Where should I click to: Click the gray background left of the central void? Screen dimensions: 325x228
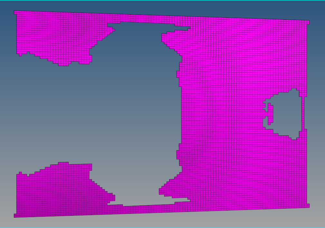pyautogui.click(x=48, y=113)
